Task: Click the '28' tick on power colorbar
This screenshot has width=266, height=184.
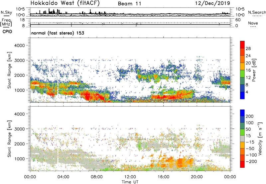Action: [x=248, y=48]
